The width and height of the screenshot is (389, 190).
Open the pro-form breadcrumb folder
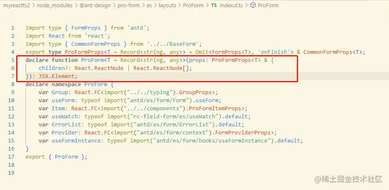coord(129,5)
